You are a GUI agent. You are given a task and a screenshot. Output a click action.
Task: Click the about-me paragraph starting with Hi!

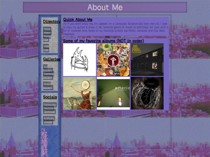point(116,29)
